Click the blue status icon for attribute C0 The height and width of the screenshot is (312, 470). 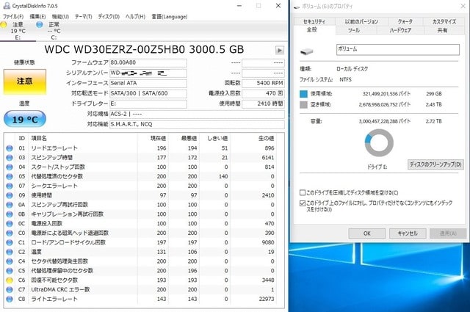(10, 233)
